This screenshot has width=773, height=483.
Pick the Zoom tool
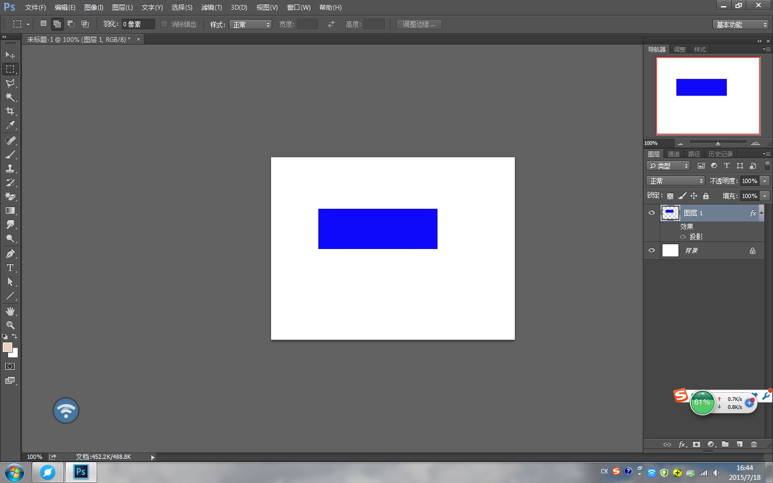click(x=10, y=325)
